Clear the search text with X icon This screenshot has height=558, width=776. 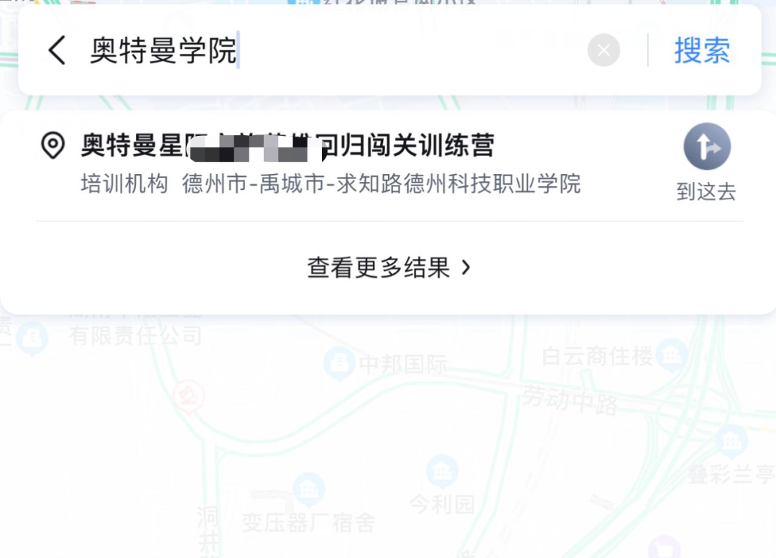click(x=604, y=50)
